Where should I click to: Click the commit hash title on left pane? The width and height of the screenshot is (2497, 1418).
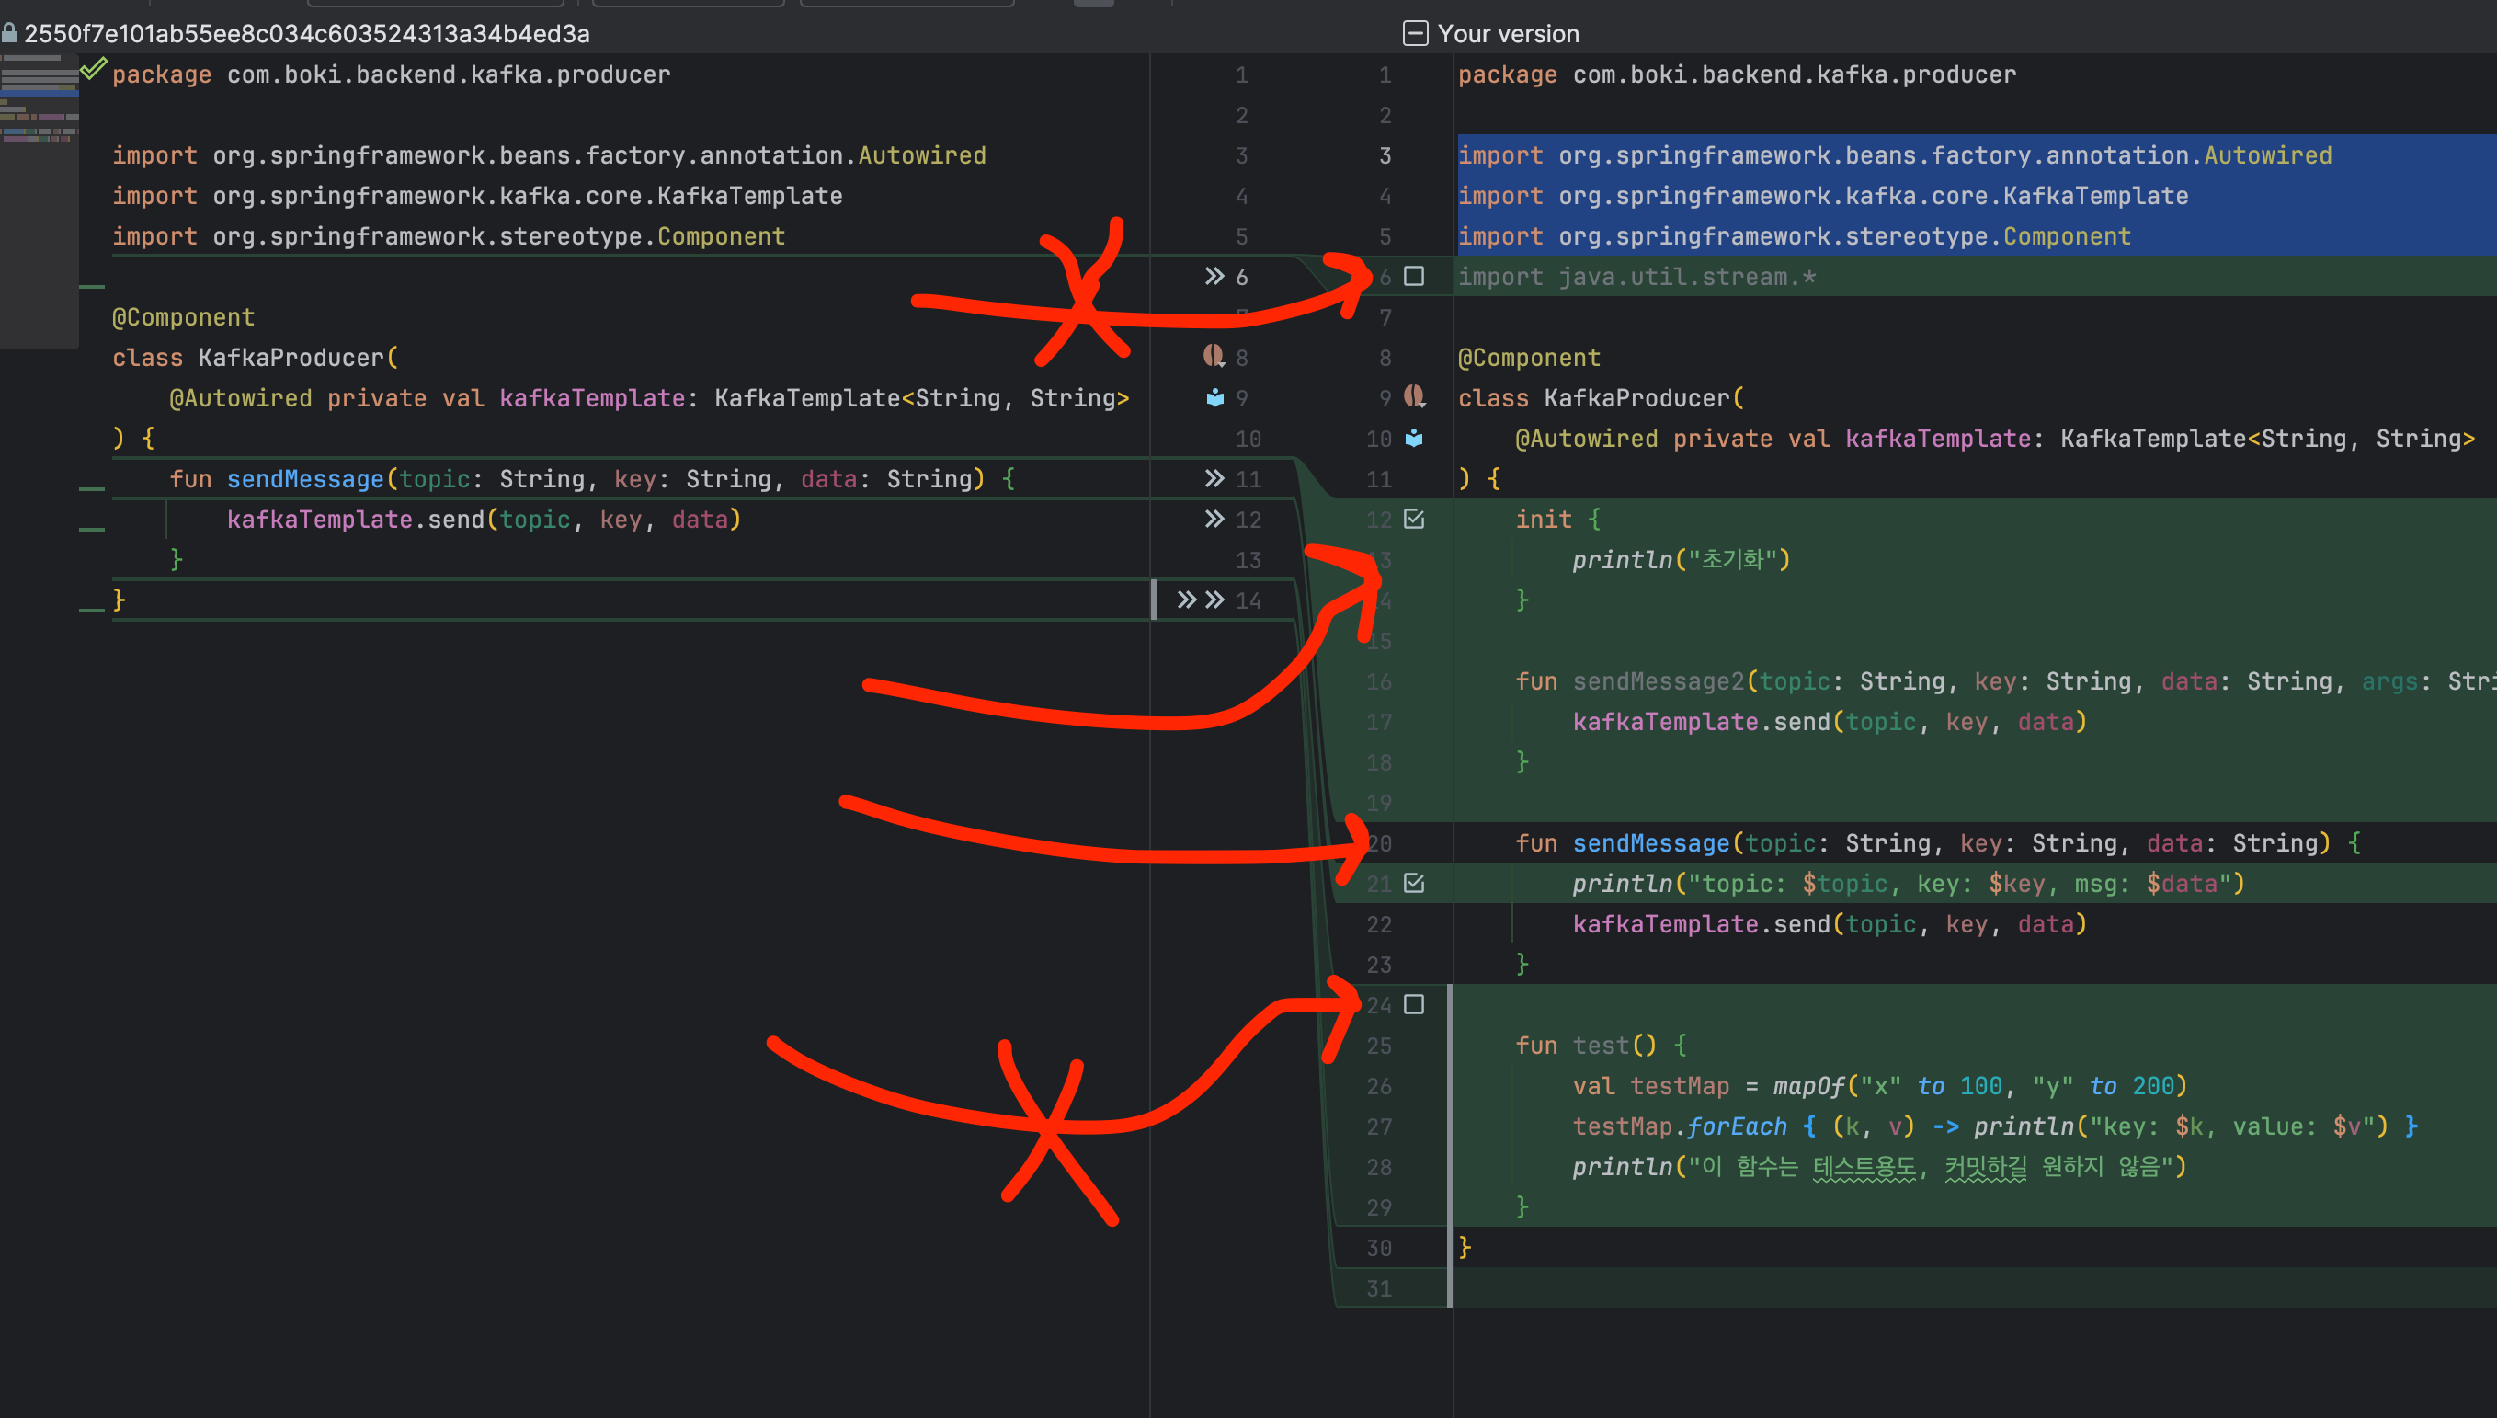tap(307, 33)
